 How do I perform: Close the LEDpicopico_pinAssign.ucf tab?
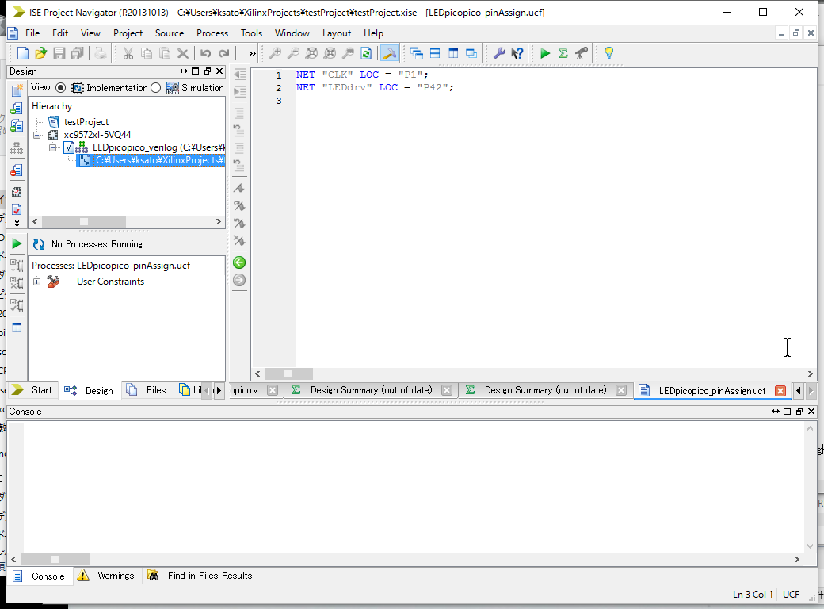click(x=780, y=391)
